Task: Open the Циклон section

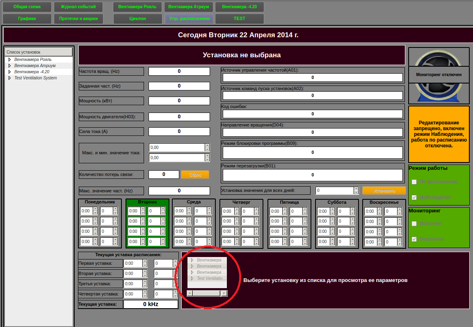Action: [x=137, y=18]
